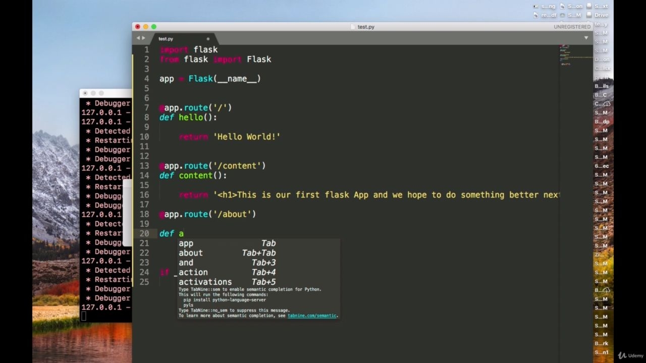Select the 'S...n1' desktop item
The height and width of the screenshot is (363, 646).
coord(601,352)
